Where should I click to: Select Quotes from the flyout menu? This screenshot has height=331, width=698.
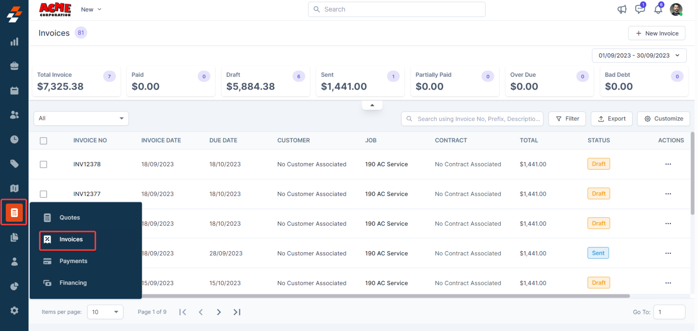tap(69, 217)
